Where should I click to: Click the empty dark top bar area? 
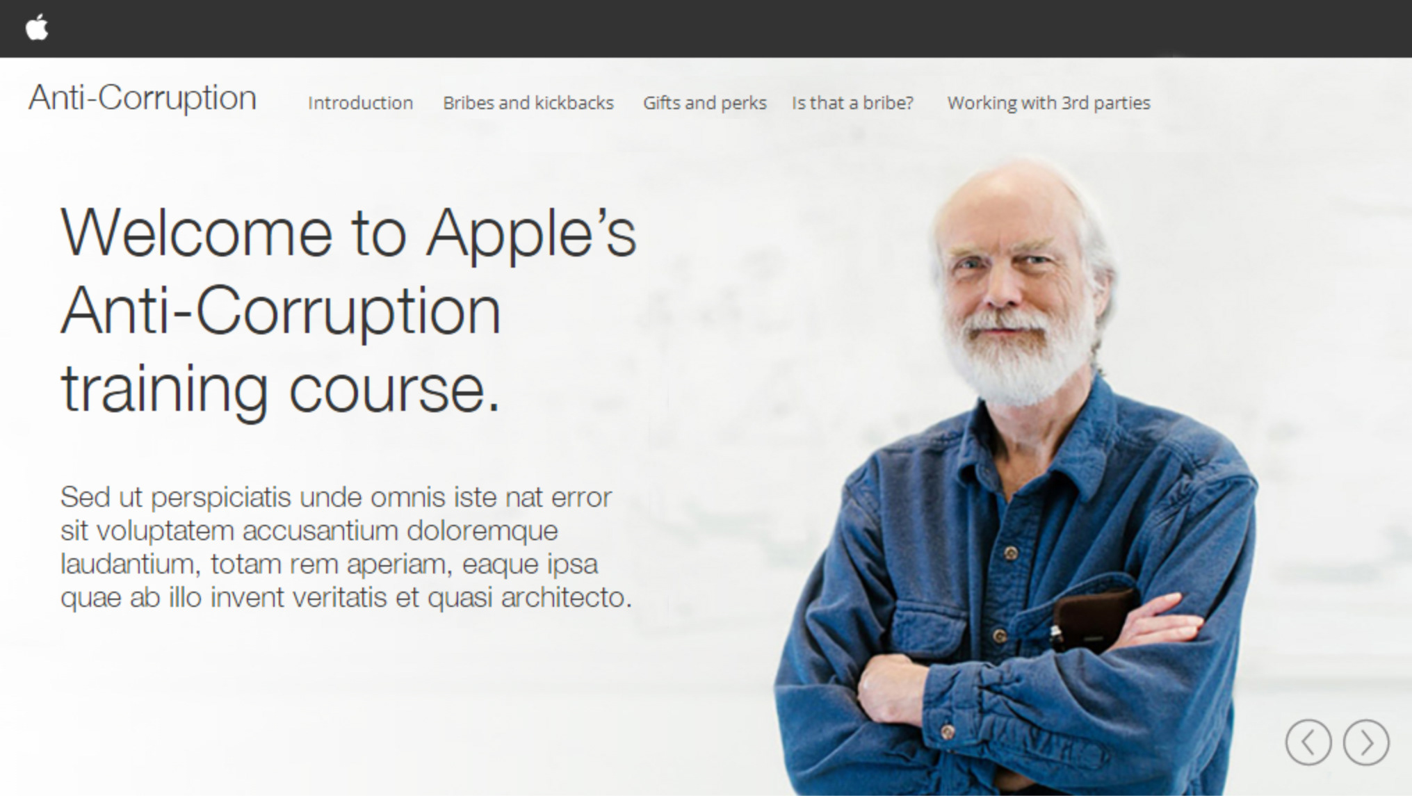730,29
